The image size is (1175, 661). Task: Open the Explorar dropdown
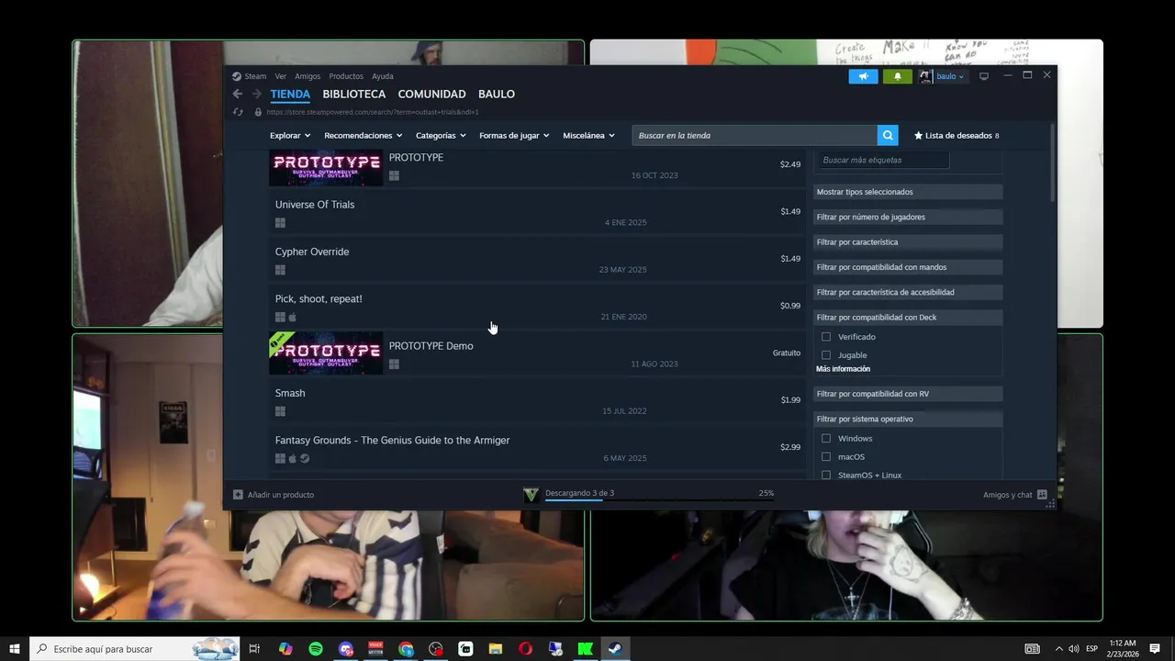pos(290,135)
